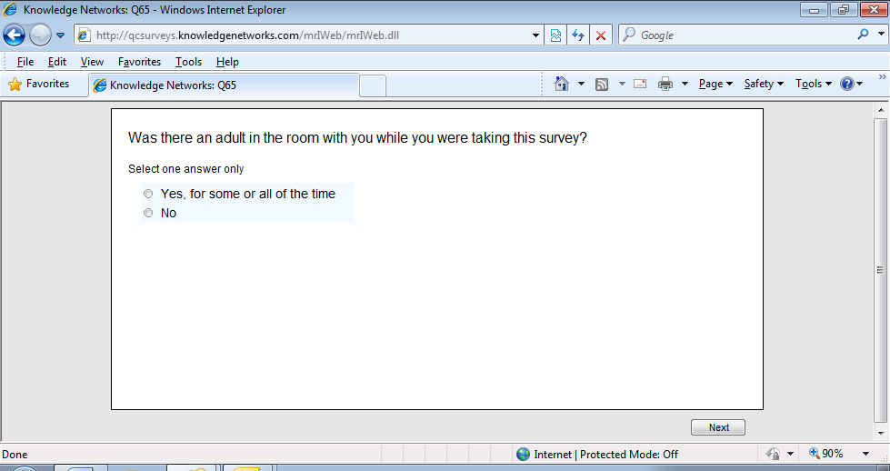Click the search magnifier icon
Image resolution: width=890 pixels, height=471 pixels.
[863, 34]
